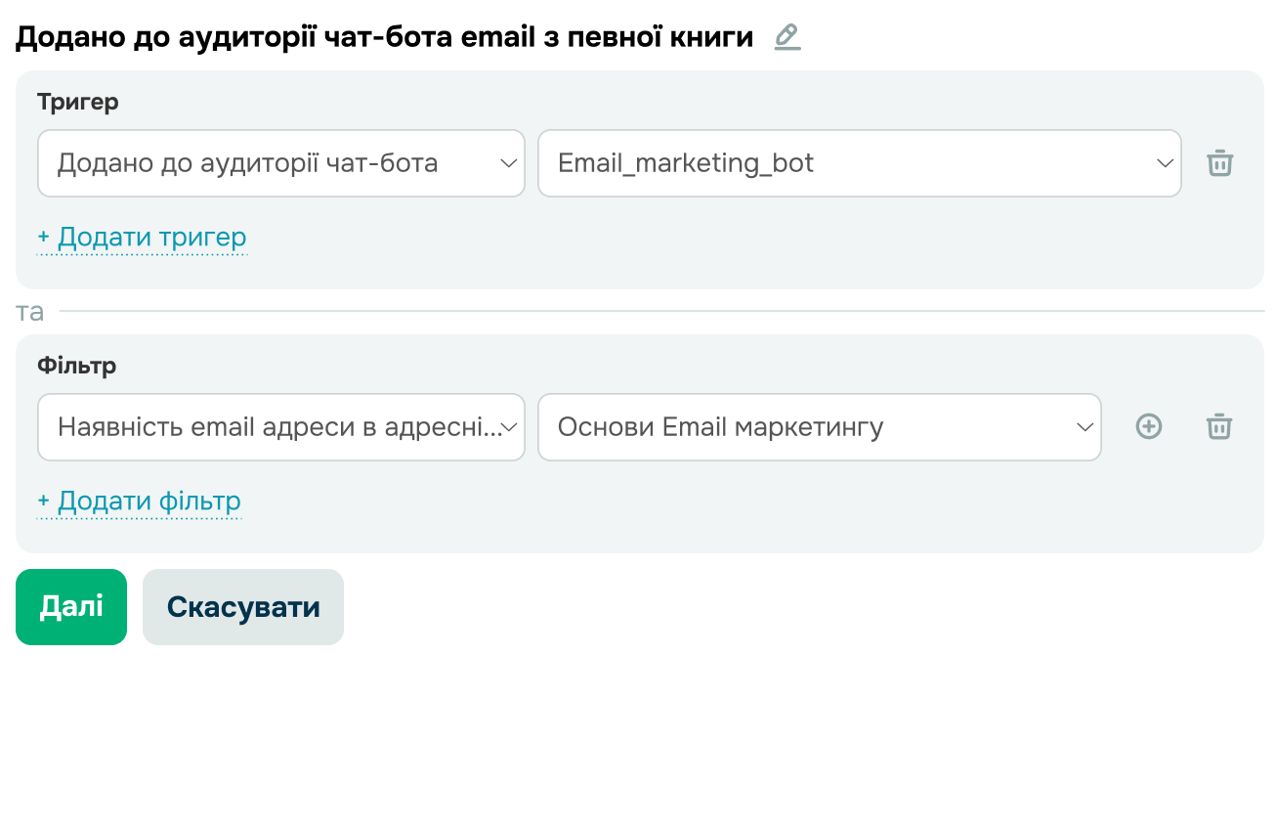
Task: Delete the filter row with trash icon
Action: pos(1219,426)
